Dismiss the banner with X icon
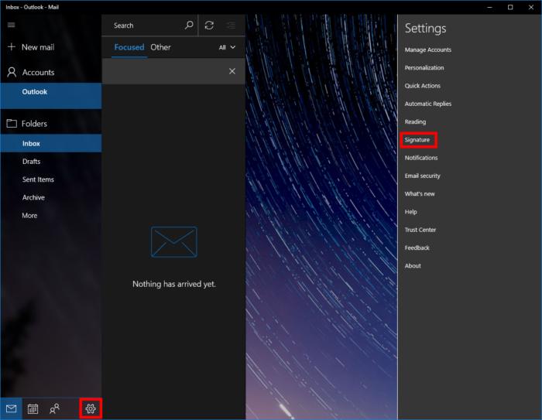Screen dimensions: 542x420 click(232, 71)
